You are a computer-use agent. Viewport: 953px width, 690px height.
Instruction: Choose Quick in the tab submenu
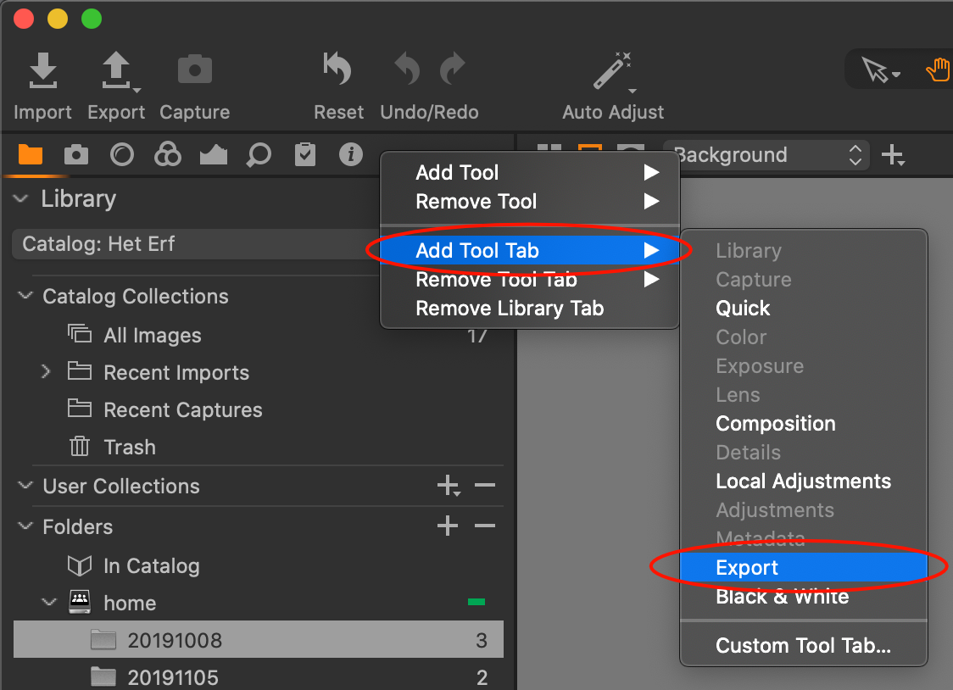click(804, 308)
